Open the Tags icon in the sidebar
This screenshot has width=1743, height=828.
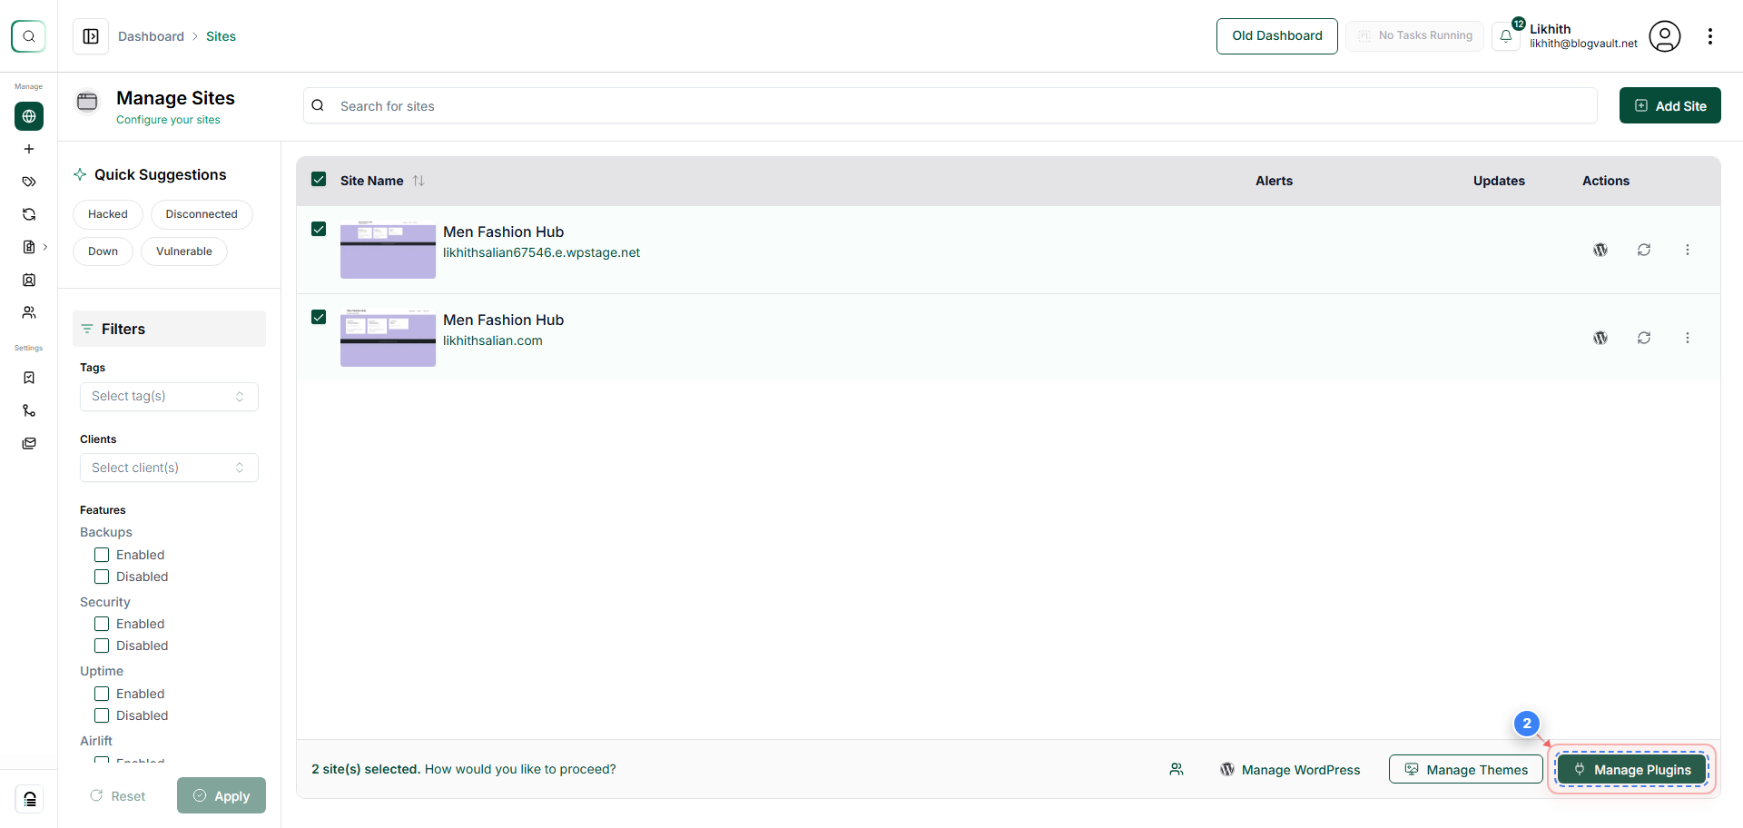pyautogui.click(x=29, y=182)
